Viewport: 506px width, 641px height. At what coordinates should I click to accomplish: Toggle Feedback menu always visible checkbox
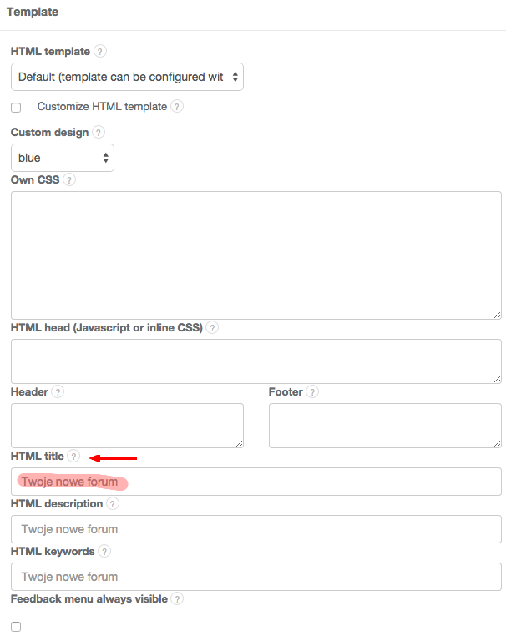pos(16,627)
